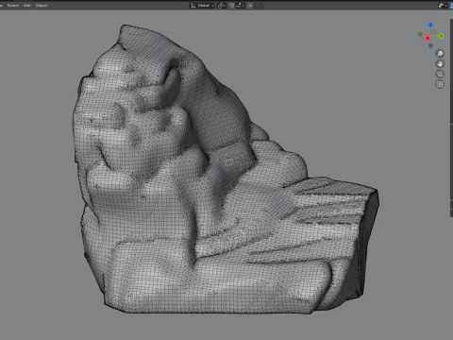The height and width of the screenshot is (340, 453).
Task: Click the zoom view magnifier button
Action: click(440, 54)
